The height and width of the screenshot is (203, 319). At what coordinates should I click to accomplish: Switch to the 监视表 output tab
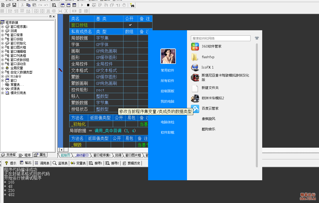[x=60, y=163]
